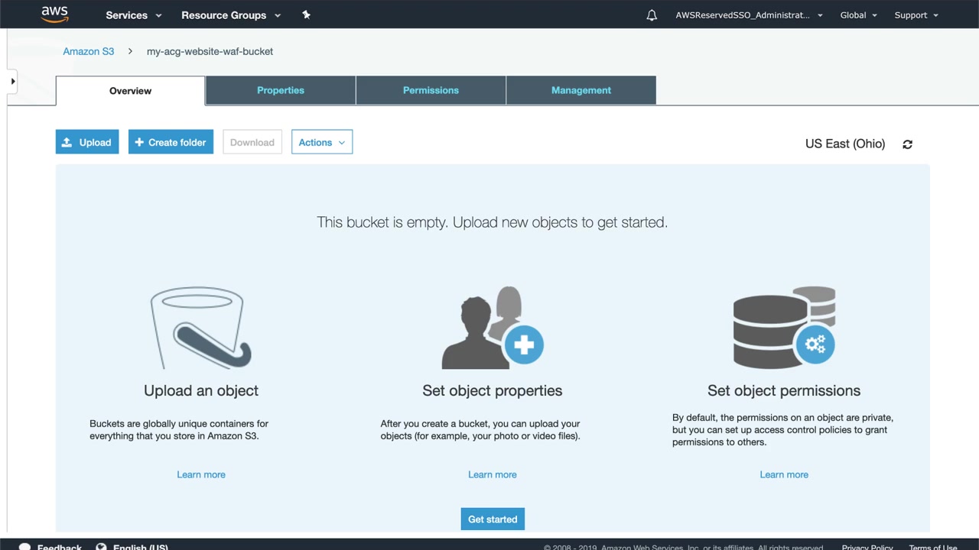Click the Set object properties people illustration

[493, 328]
